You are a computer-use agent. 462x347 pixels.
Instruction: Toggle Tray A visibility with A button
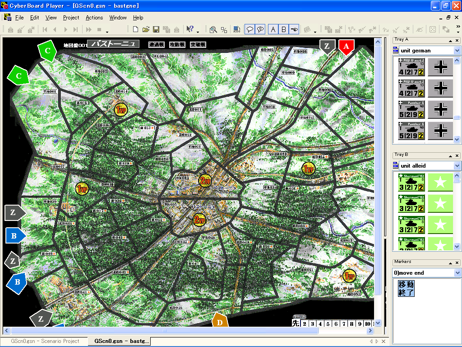pos(273,29)
